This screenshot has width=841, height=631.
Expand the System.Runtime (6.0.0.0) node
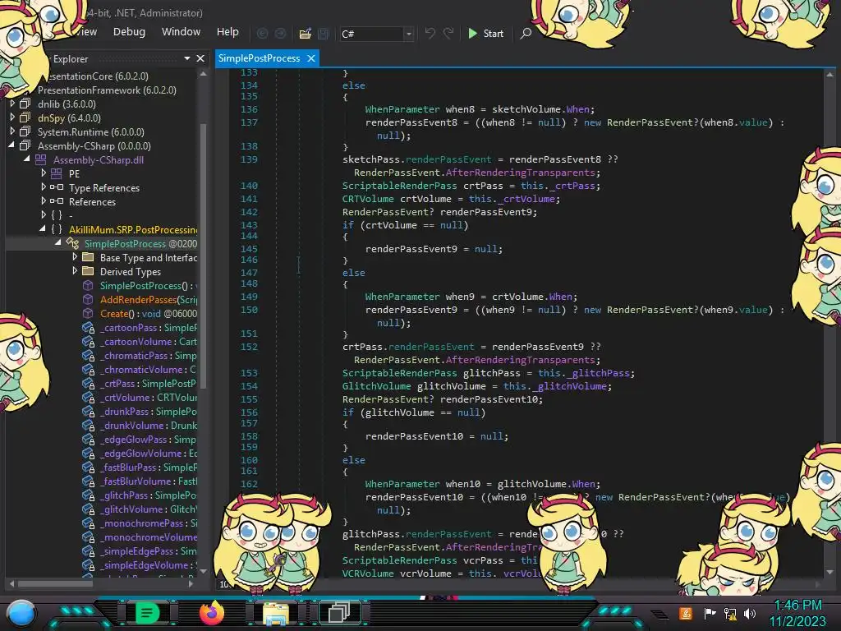(12, 131)
